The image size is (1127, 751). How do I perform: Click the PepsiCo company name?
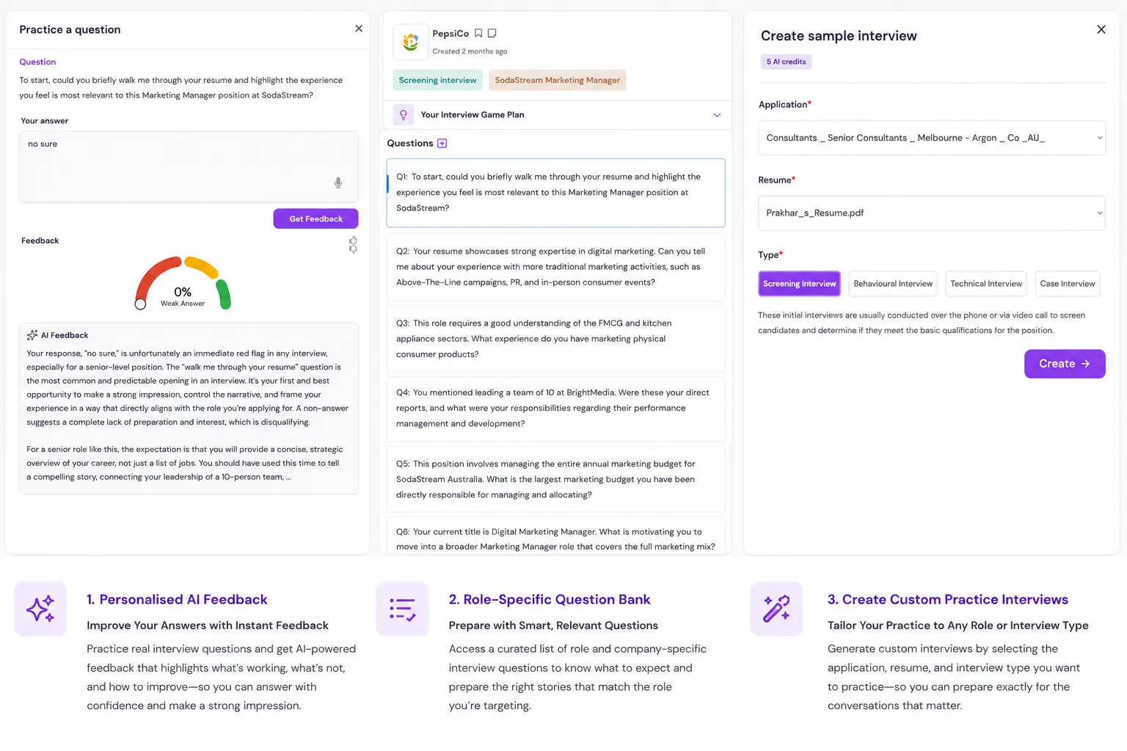tap(451, 34)
